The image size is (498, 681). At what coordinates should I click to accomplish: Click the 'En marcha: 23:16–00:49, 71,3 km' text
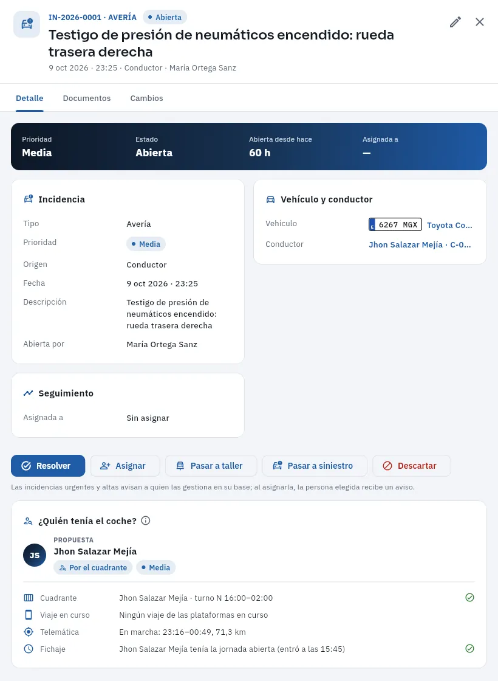tap(183, 632)
